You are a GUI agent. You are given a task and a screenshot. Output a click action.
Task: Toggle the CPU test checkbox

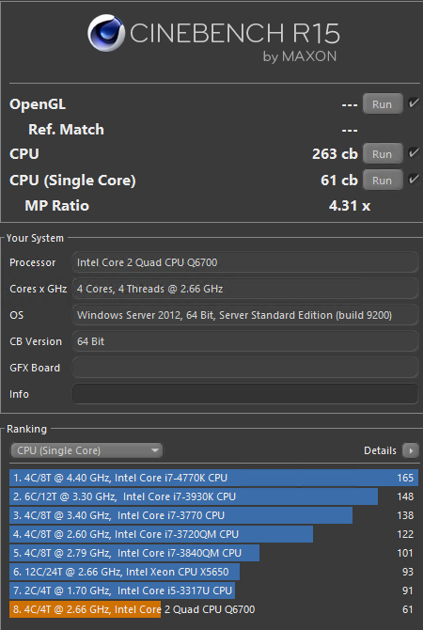[414, 153]
